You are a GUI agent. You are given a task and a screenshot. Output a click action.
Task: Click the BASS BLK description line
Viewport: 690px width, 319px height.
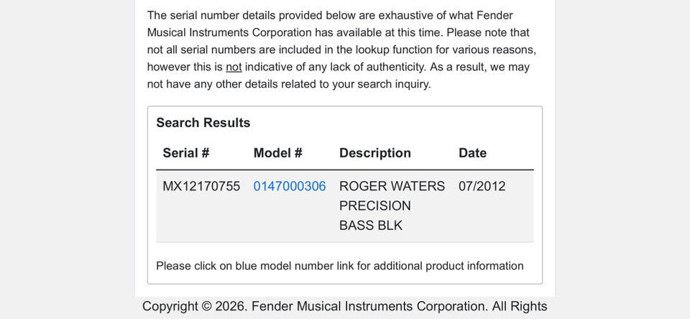pos(371,226)
